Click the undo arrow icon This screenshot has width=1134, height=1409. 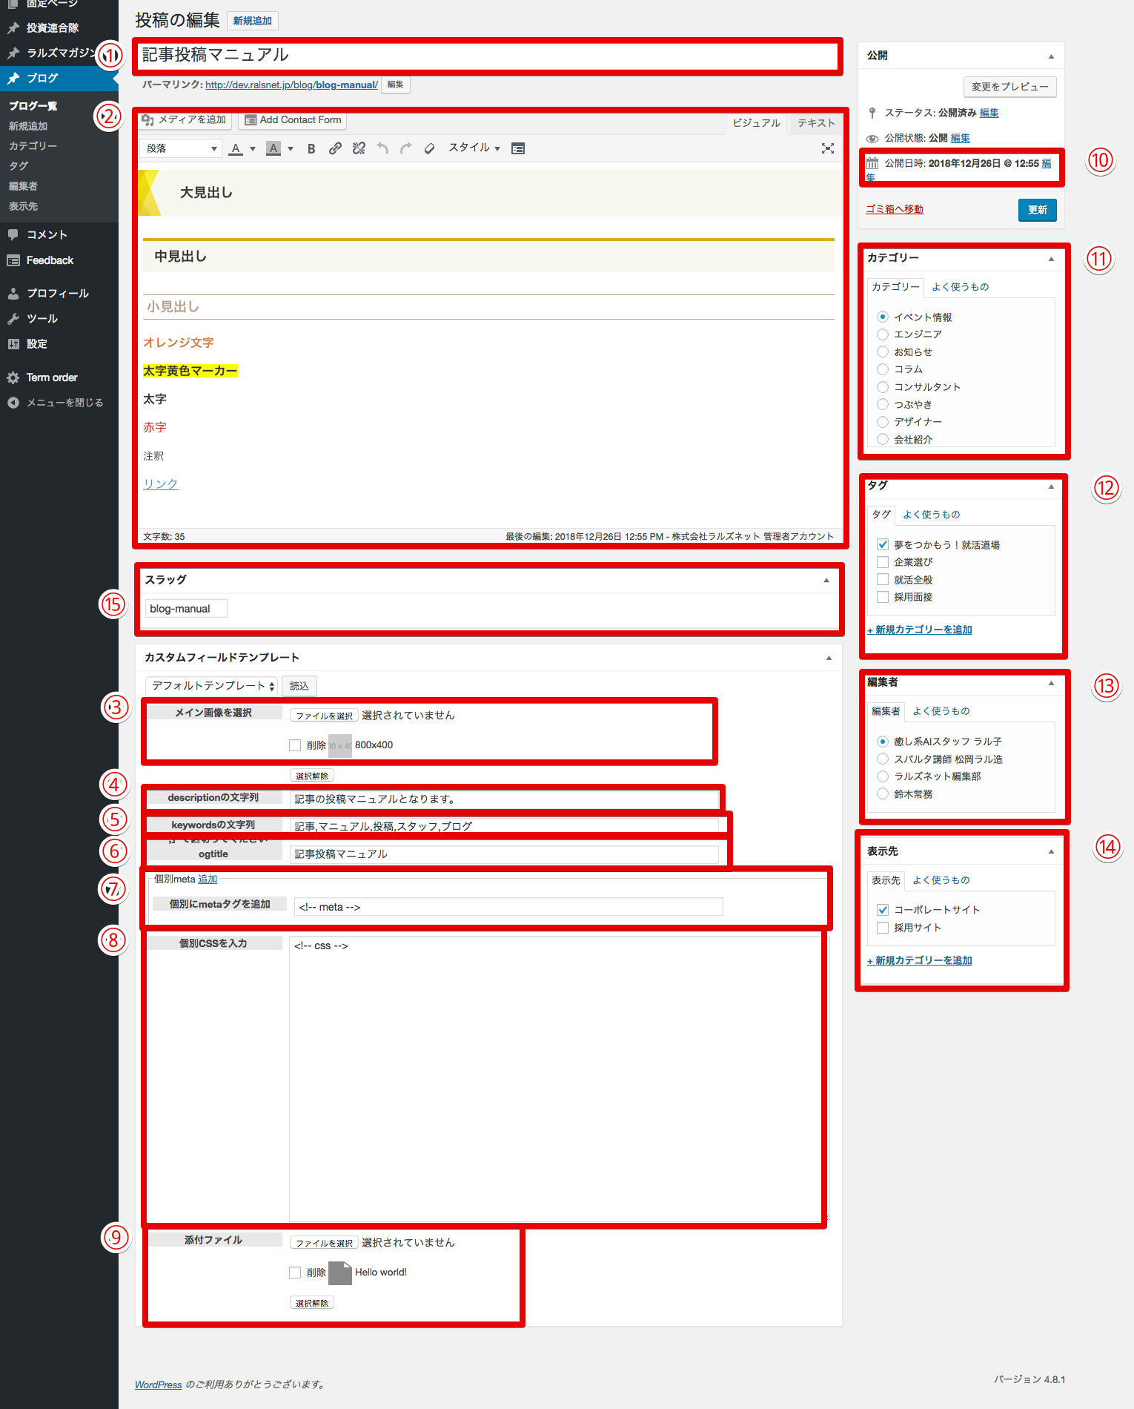(x=382, y=149)
